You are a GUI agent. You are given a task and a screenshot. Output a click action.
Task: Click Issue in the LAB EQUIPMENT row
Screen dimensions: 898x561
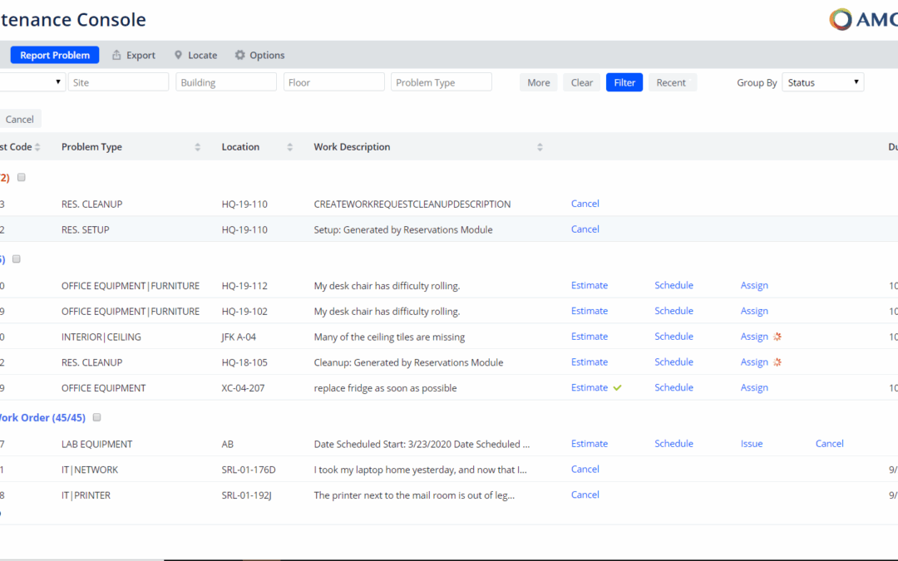(752, 444)
